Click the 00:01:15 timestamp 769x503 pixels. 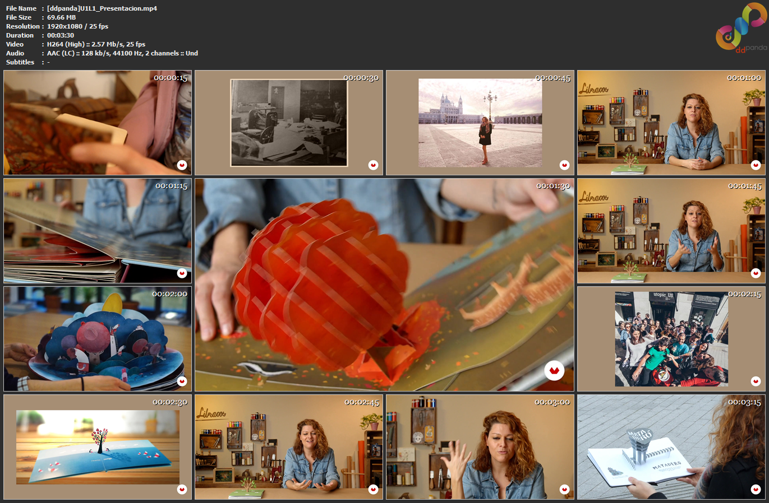pos(171,186)
